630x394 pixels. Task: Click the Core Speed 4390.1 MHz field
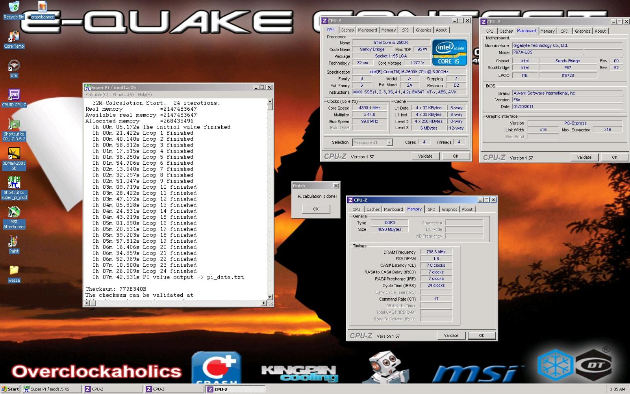[370, 108]
